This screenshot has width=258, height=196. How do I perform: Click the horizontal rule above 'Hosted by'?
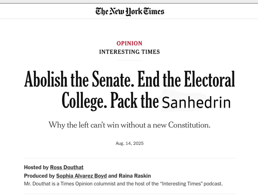tap(130, 158)
